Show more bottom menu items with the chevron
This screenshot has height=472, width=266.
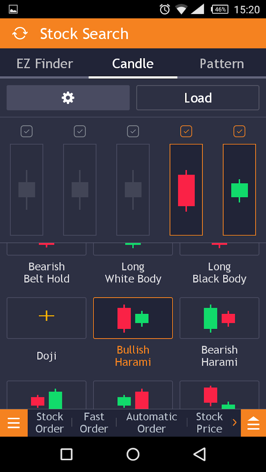[x=234, y=422]
